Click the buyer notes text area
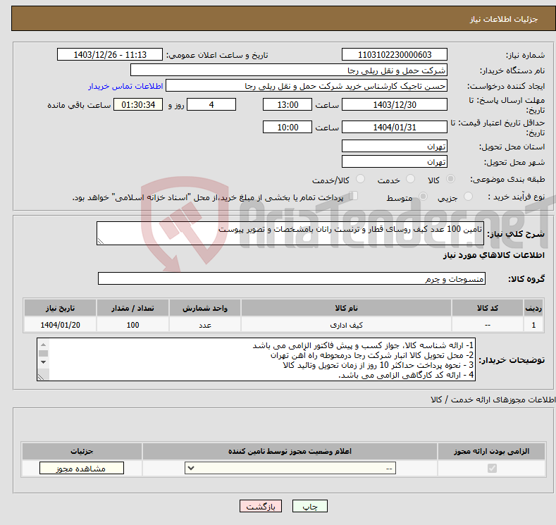Image resolution: width=556 pixels, height=525 pixels. pyautogui.click(x=256, y=359)
